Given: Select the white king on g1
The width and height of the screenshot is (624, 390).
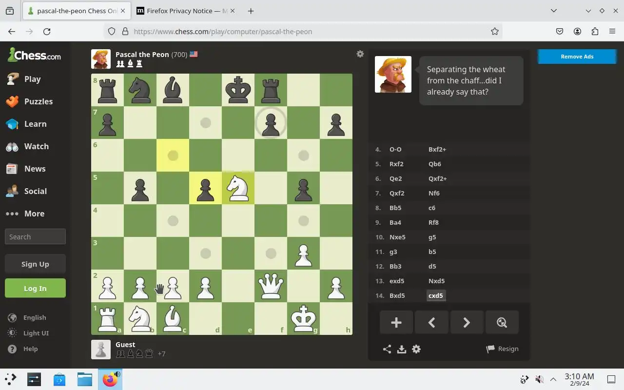Looking at the screenshot, I should pyautogui.click(x=303, y=318).
